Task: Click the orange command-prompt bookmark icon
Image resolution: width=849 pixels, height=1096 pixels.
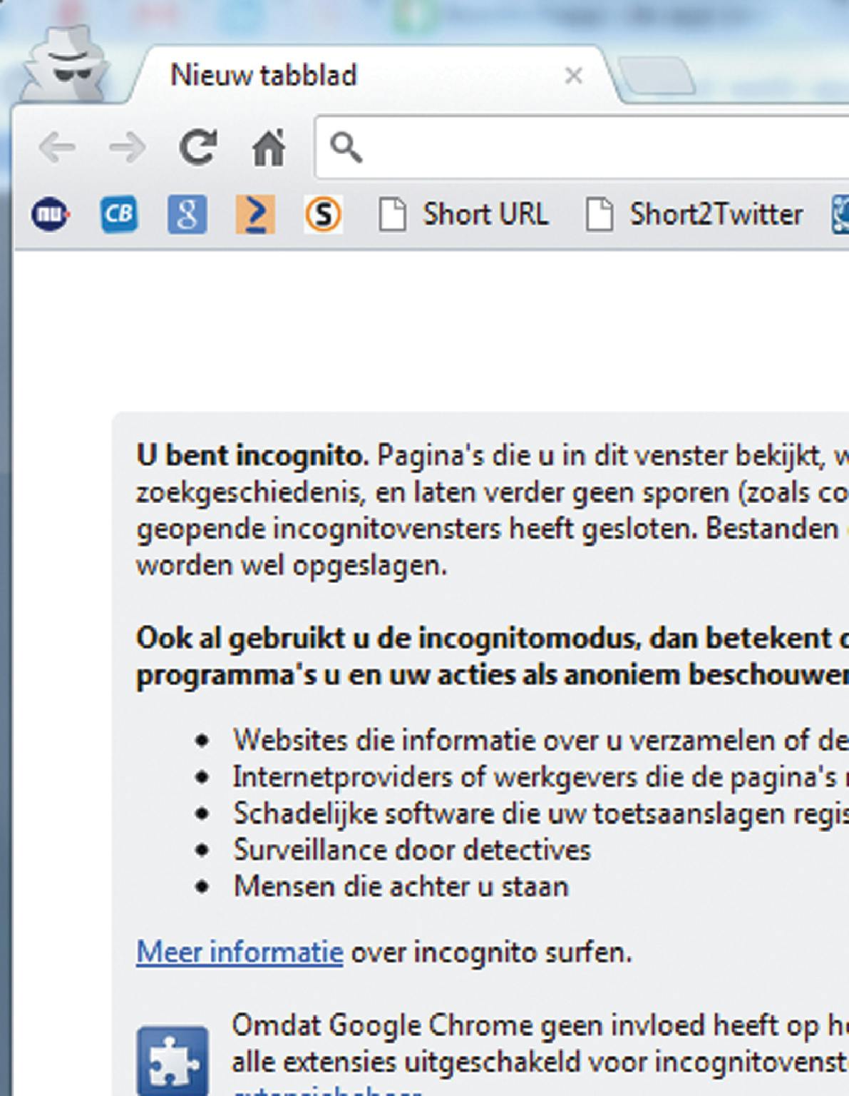Action: pyautogui.click(x=256, y=212)
